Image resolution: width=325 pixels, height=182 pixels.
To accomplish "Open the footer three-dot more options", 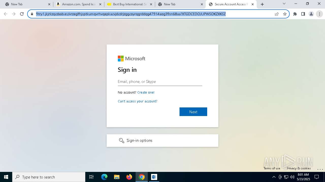I will 320,169.
